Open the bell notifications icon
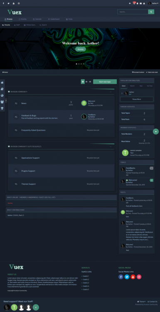This screenshot has height=312, width=160. point(137,3)
